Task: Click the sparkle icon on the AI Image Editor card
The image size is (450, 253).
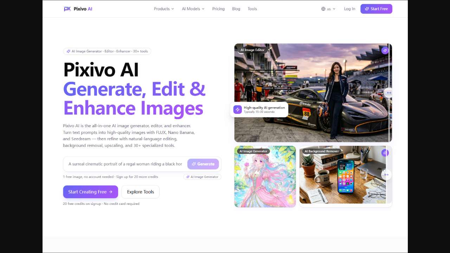Action: coord(385,50)
